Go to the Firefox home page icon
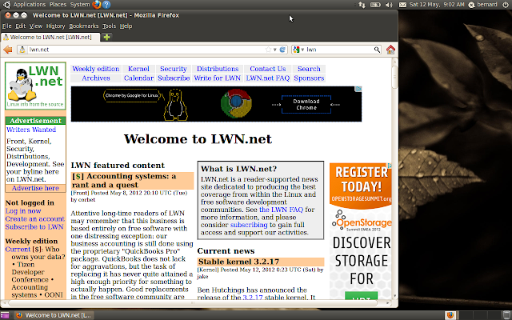 point(390,50)
